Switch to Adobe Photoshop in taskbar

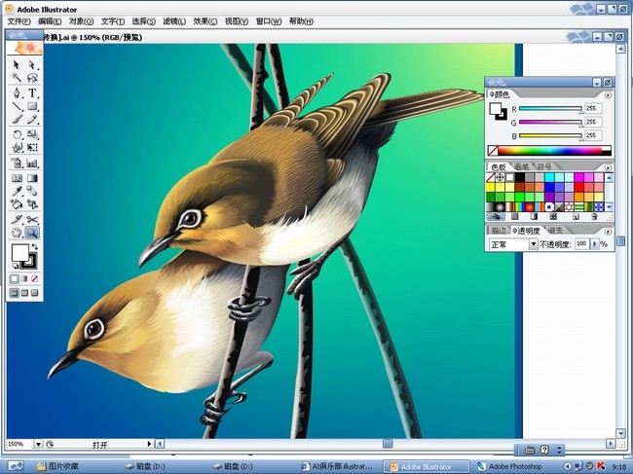pos(509,466)
